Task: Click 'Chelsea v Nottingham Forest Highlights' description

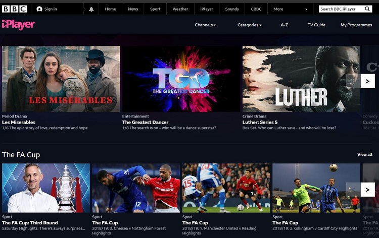Action: [129, 231]
